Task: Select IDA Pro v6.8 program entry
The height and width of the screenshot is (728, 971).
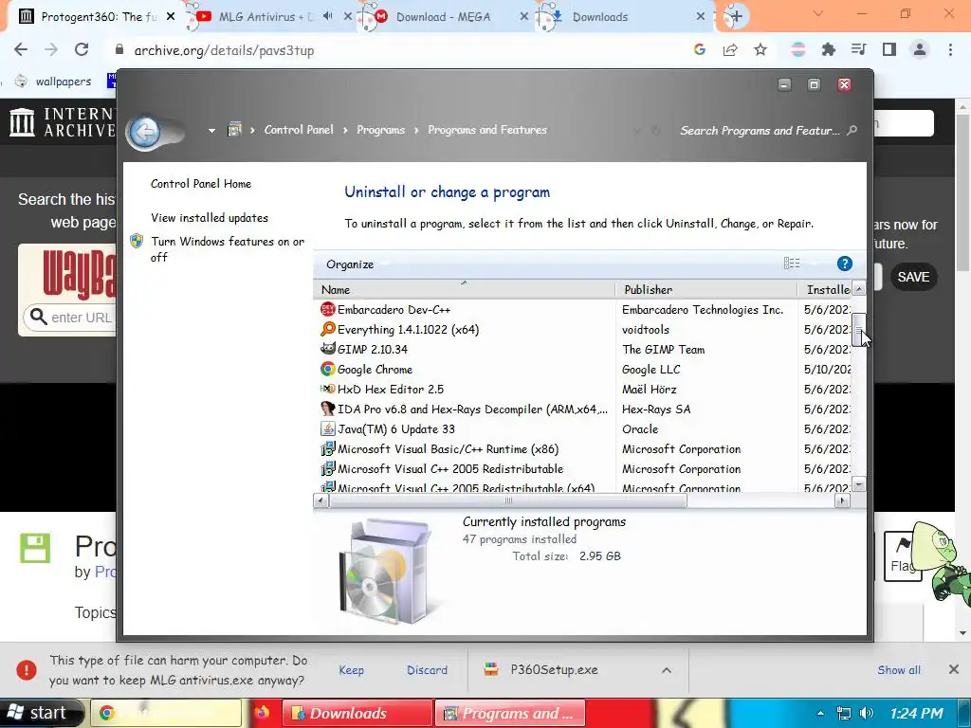Action: tap(465, 409)
